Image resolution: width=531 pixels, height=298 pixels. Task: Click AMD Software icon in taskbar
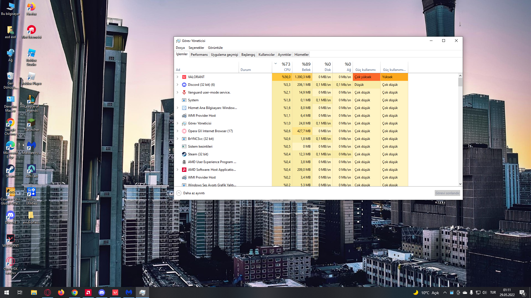point(88,292)
